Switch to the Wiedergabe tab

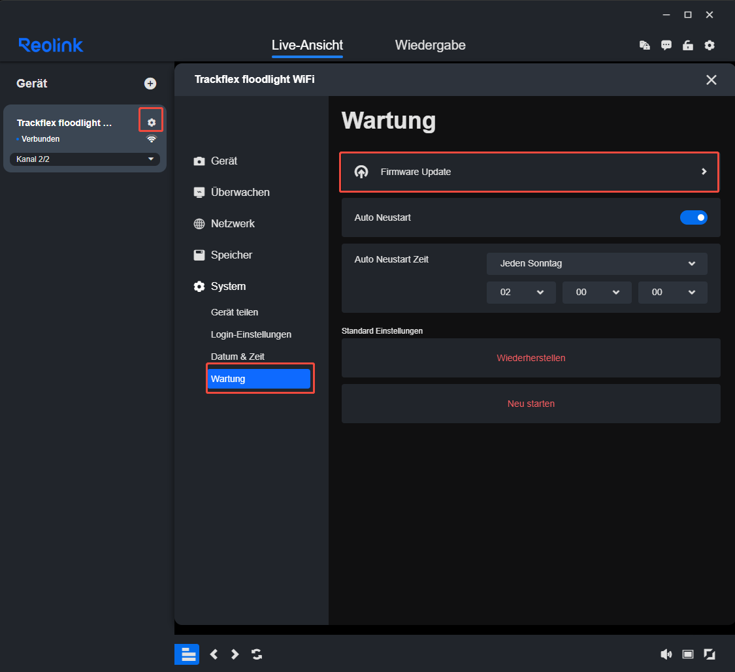(x=430, y=46)
